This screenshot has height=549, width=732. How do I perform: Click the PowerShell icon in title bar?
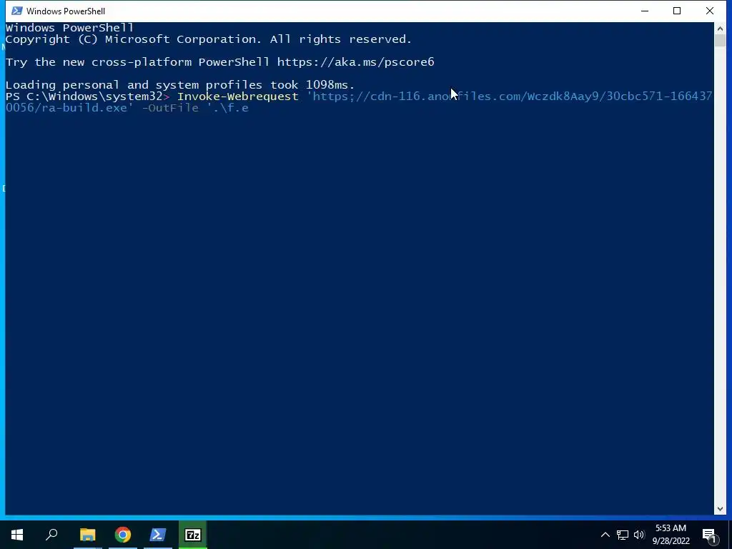pos(17,11)
